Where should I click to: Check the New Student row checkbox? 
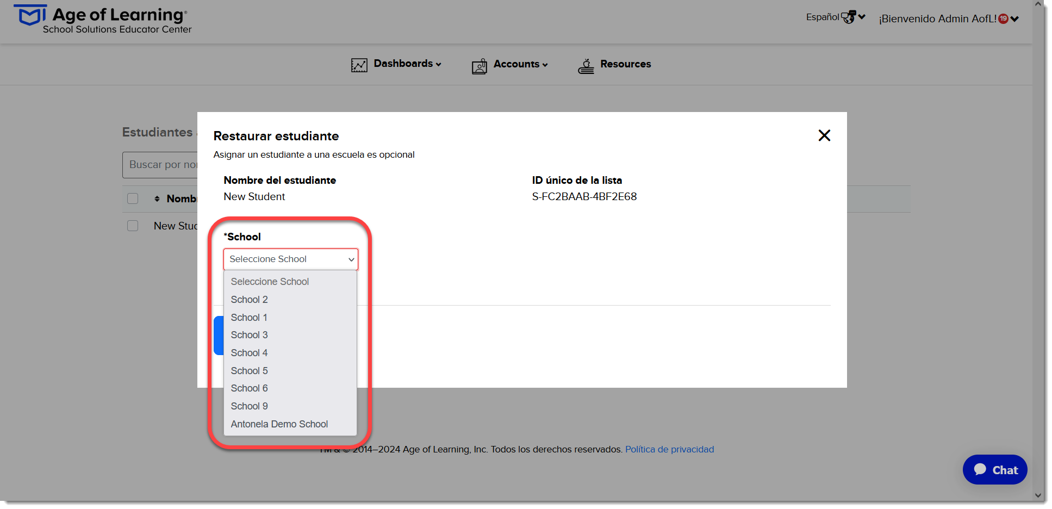133,226
